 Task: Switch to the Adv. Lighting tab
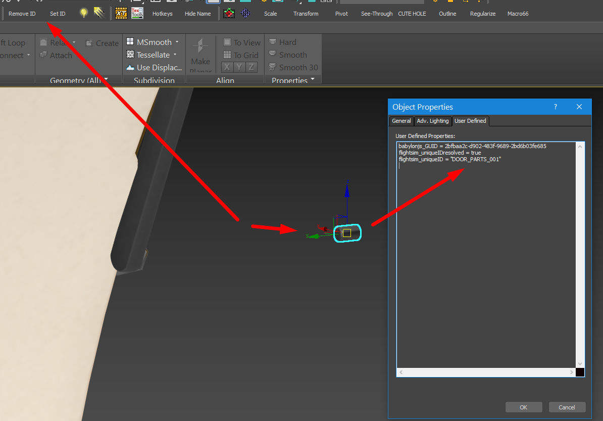click(433, 121)
